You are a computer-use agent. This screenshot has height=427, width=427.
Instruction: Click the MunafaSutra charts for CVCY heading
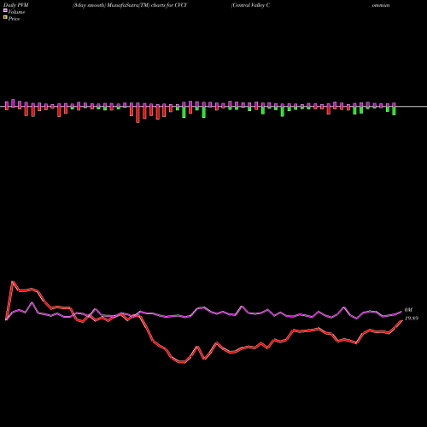pyautogui.click(x=130, y=5)
